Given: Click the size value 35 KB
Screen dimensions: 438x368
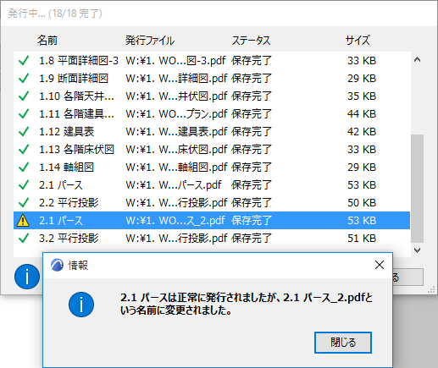Looking at the screenshot, I should (362, 96).
